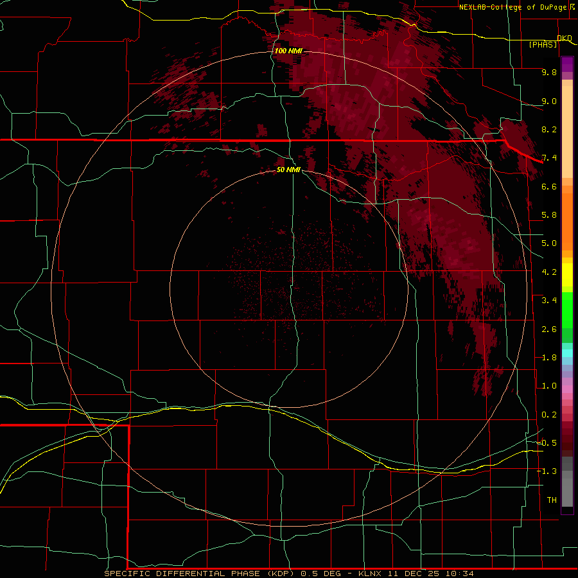Click the 100 NMI range ring label
578x578 pixels.
coord(288,51)
